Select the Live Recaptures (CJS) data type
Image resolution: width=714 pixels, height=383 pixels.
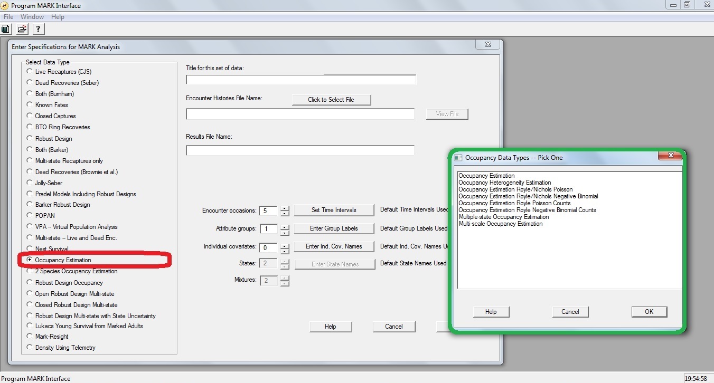tap(59, 72)
